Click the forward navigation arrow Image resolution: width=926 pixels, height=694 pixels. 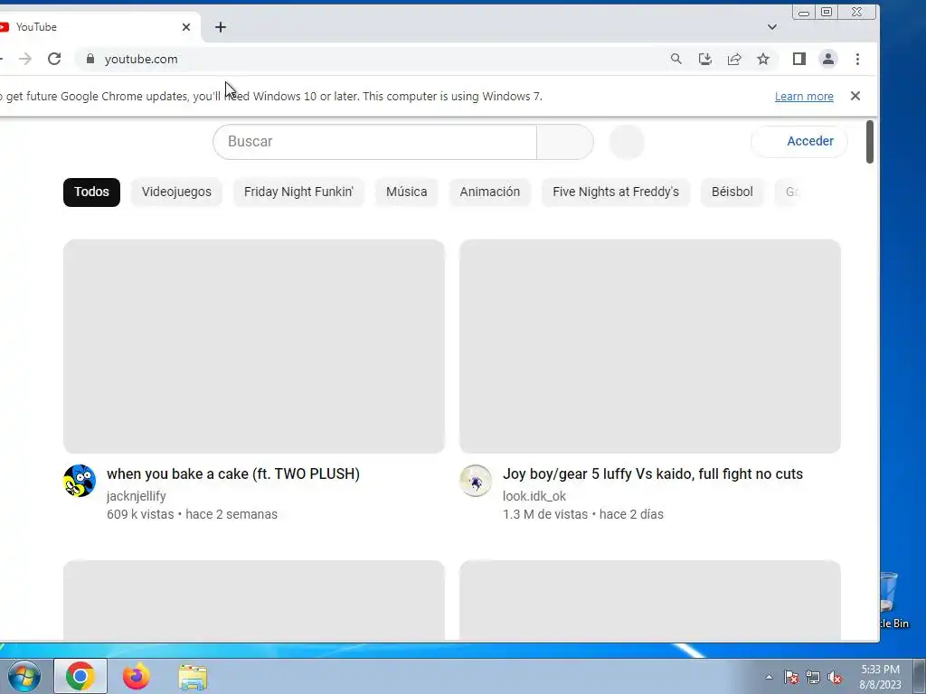coord(24,59)
